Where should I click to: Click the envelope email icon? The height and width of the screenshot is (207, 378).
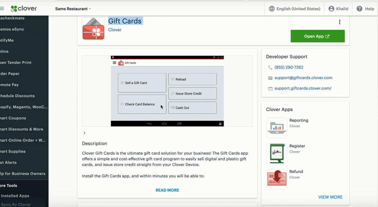tap(270, 78)
